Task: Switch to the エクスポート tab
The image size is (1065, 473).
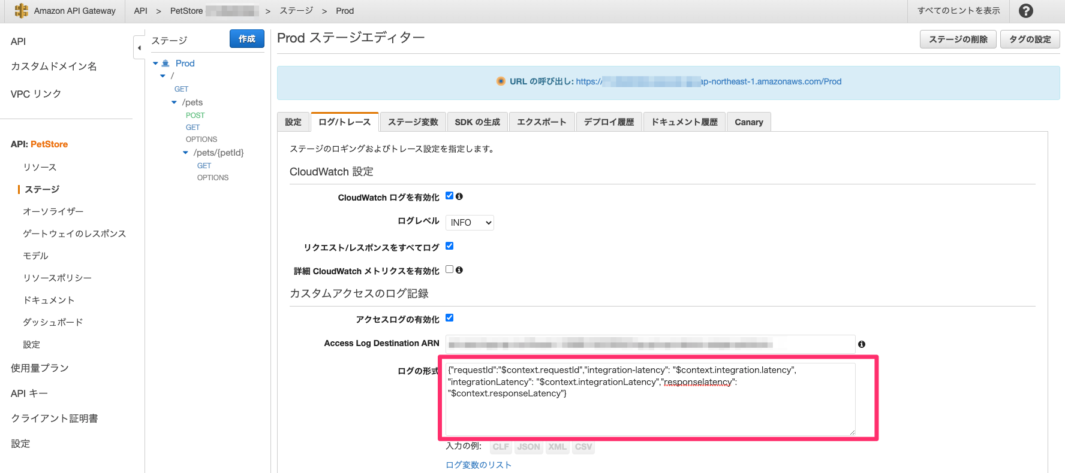Action: pyautogui.click(x=541, y=122)
